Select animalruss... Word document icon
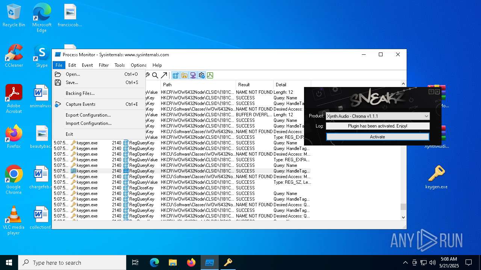The width and height of the screenshot is (481, 270). click(x=41, y=97)
